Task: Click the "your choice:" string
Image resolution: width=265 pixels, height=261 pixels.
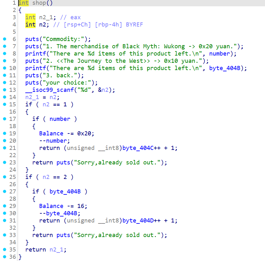Action: pos(67,83)
